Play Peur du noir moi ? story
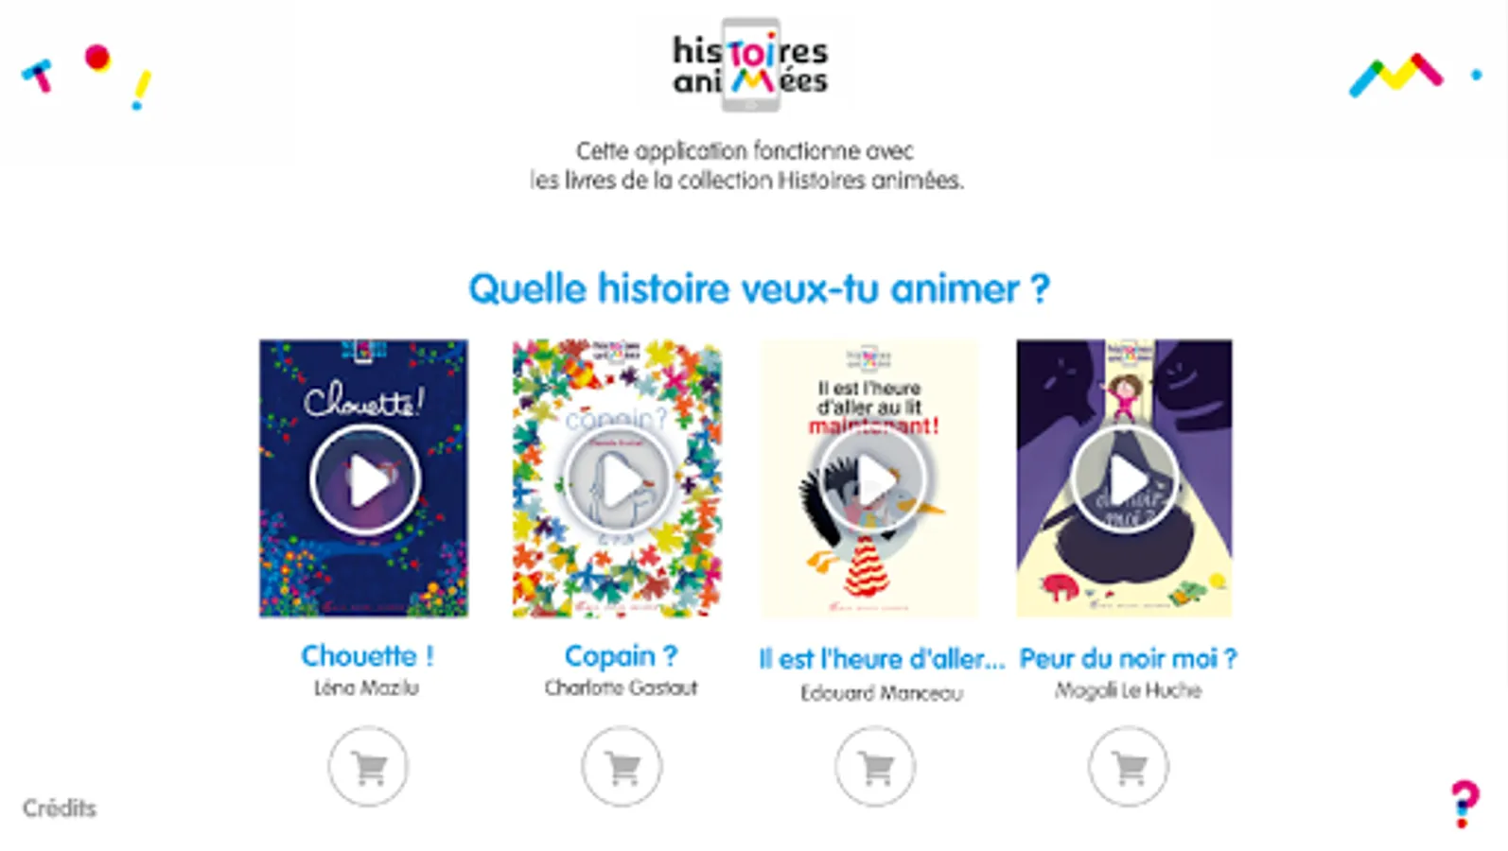The image size is (1508, 851). [x=1125, y=480]
